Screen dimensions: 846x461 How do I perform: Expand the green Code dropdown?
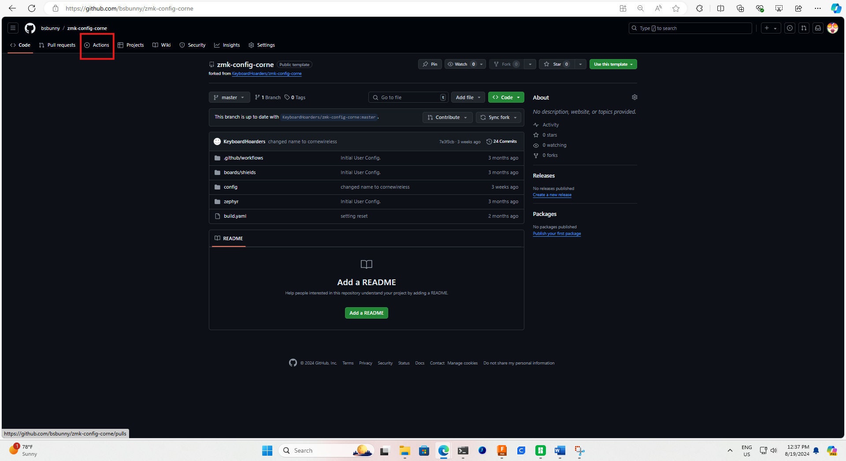coord(506,97)
